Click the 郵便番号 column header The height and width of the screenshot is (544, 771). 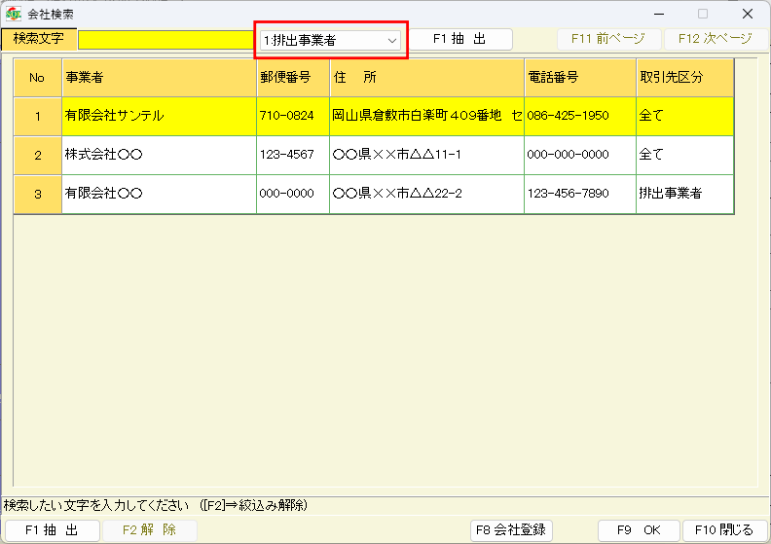(292, 77)
